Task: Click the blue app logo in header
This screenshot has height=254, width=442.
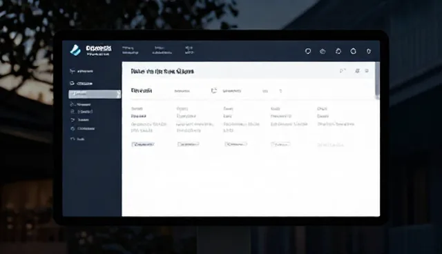Action: pos(75,50)
